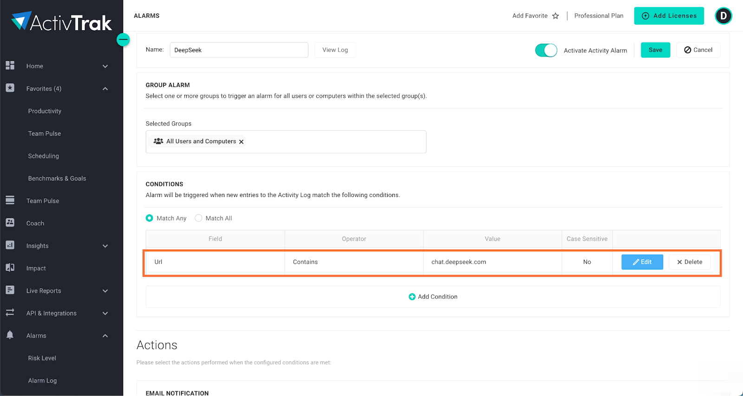Expand the Insights chevron

[105, 246]
